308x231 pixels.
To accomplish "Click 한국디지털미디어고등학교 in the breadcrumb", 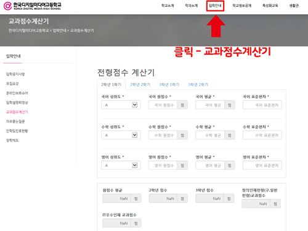I will tap(29, 31).
